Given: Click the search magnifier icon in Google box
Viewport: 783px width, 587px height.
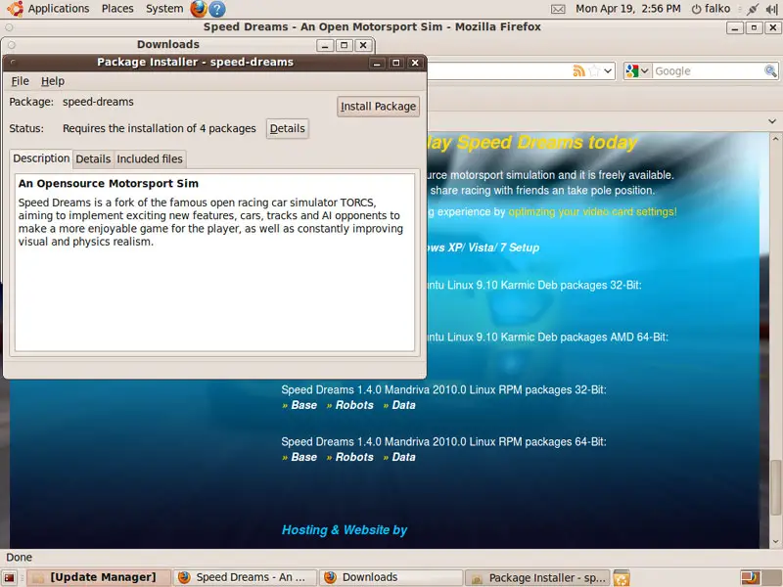Looking at the screenshot, I should pos(770,70).
